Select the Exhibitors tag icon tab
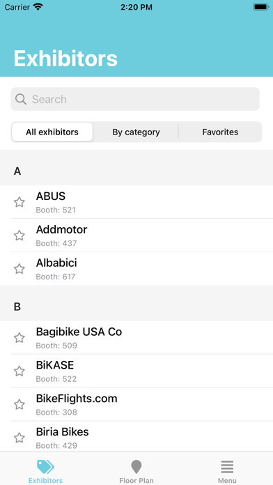Image resolution: width=273 pixels, height=485 pixels. pos(45,467)
